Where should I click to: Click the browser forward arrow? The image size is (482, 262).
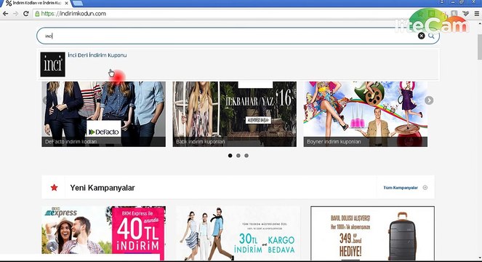click(x=15, y=14)
